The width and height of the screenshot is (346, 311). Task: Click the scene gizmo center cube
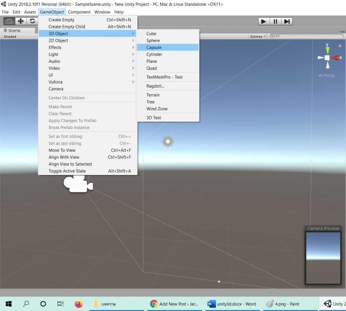click(327, 58)
